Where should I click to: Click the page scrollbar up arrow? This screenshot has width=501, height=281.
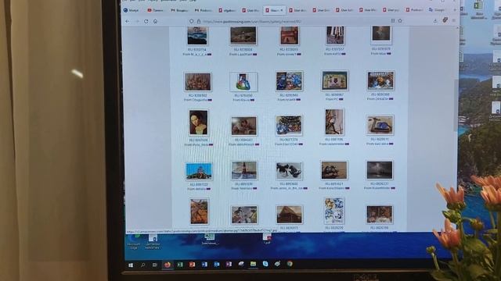click(456, 28)
